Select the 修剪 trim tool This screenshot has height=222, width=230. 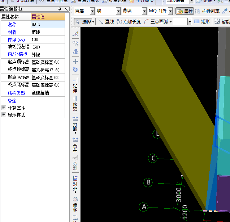pos(75,104)
